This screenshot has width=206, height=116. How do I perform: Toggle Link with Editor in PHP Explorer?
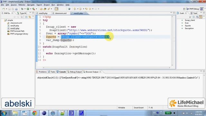[30, 17]
